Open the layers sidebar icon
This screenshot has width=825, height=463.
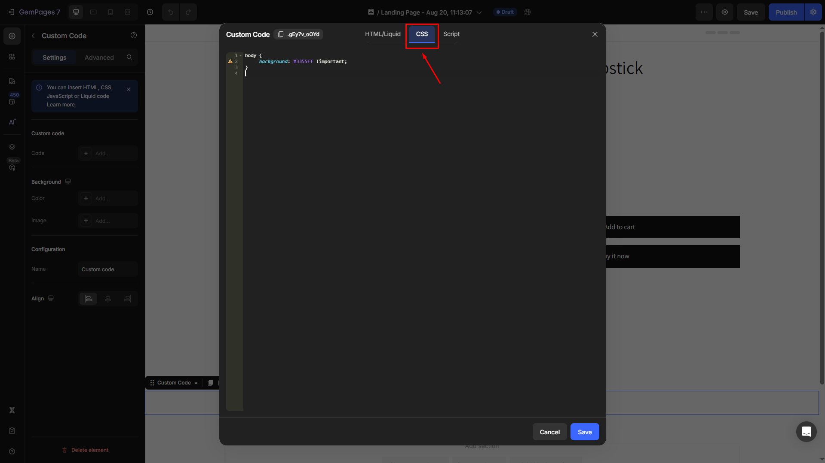[12, 147]
